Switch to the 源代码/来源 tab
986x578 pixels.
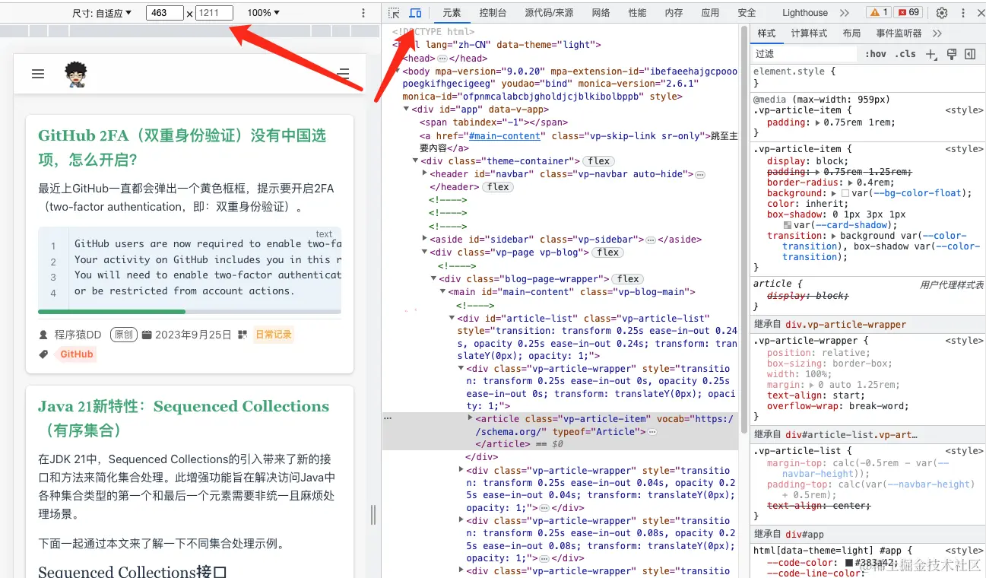[549, 13]
